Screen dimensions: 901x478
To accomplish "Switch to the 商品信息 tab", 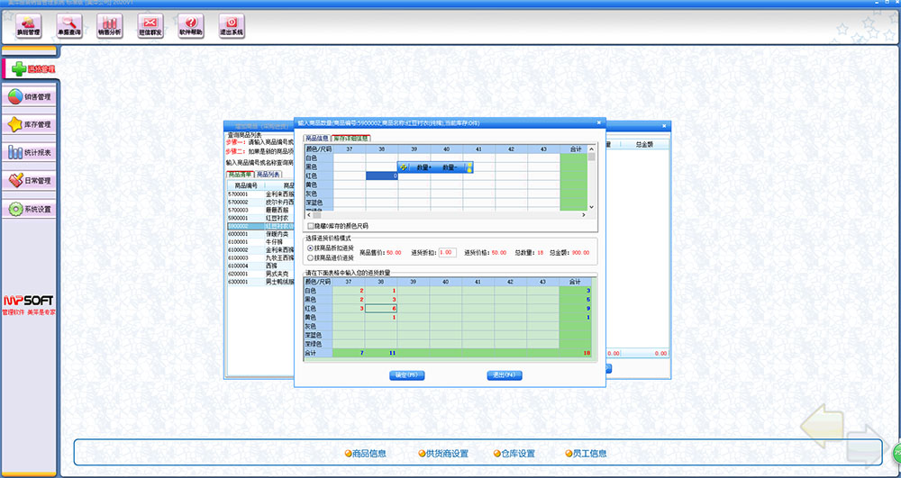I will tap(318, 139).
